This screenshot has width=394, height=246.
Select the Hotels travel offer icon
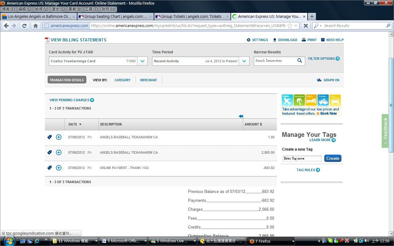point(311,100)
